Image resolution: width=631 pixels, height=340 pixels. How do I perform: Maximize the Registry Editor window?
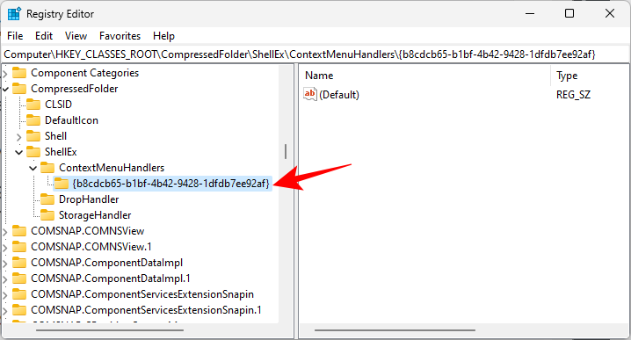pyautogui.click(x=569, y=14)
